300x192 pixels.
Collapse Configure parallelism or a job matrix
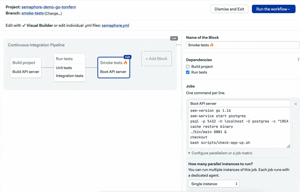pyautogui.click(x=220, y=153)
